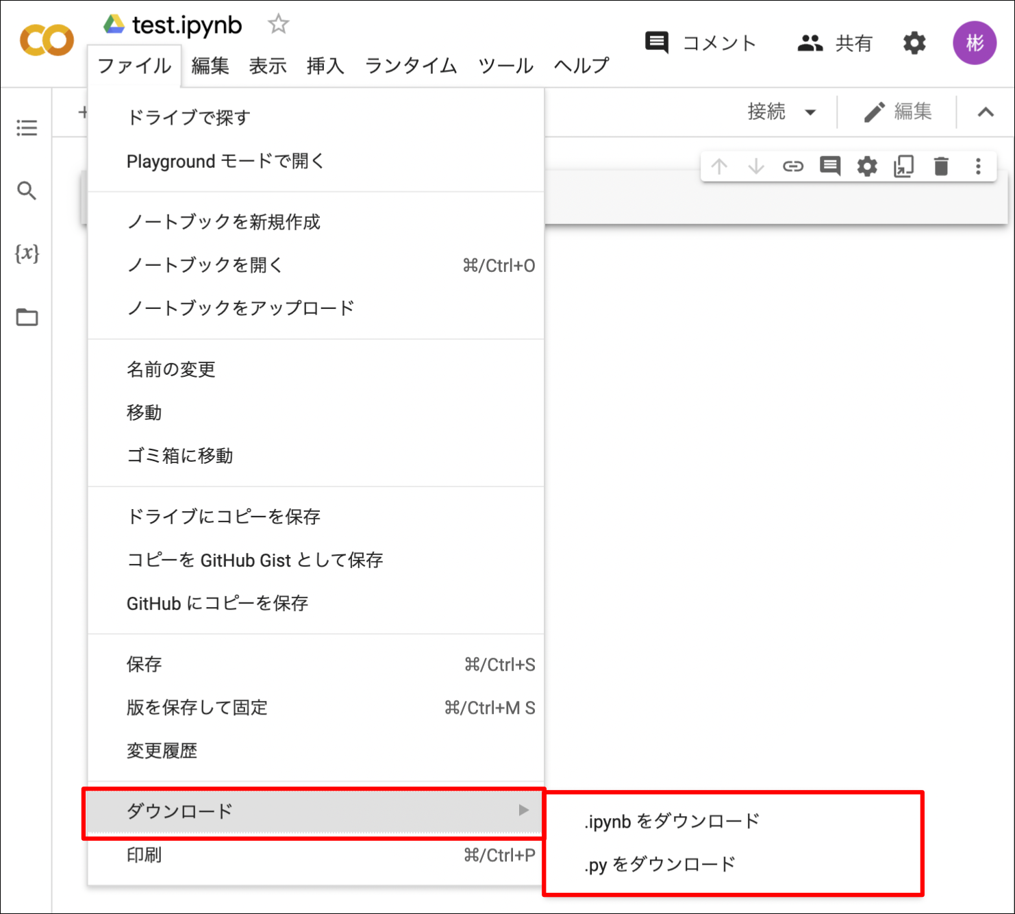1015x914 pixels.
Task: Select 印刷 menu item
Action: tap(316, 855)
